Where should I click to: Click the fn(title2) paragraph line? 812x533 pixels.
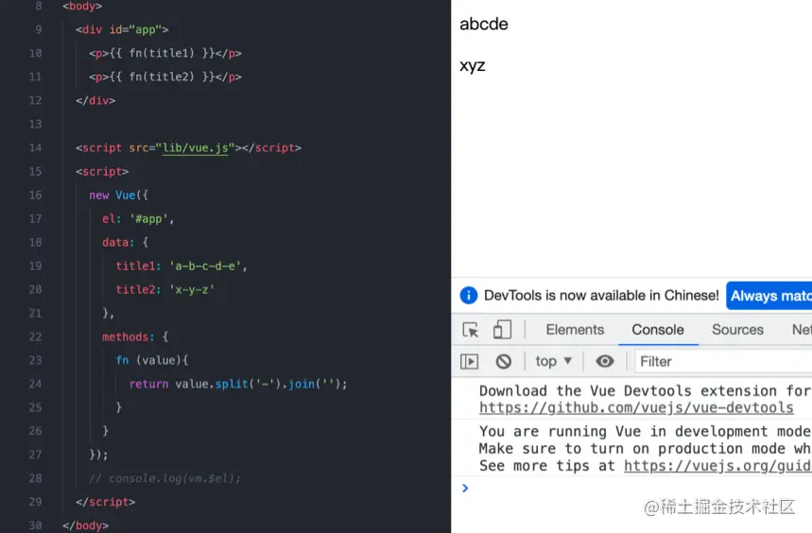tap(164, 77)
